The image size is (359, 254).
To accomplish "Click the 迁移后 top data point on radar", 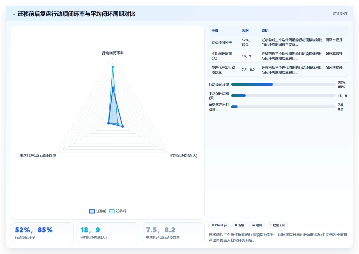I will tap(113, 67).
